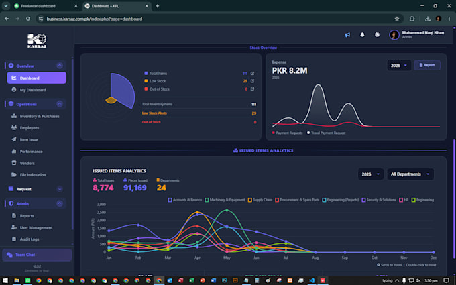Image resolution: width=456 pixels, height=285 pixels.
Task: Open the browser downloads icon
Action: tap(428, 19)
